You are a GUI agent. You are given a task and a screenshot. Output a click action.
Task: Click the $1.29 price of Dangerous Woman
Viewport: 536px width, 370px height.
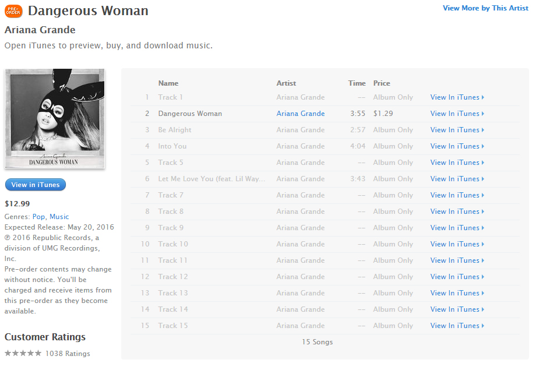pyautogui.click(x=383, y=114)
